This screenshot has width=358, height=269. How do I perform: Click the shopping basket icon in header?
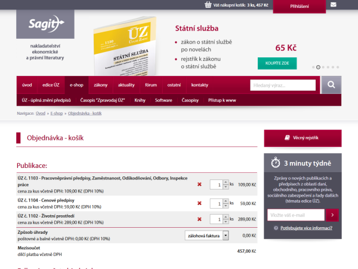coord(208,5)
